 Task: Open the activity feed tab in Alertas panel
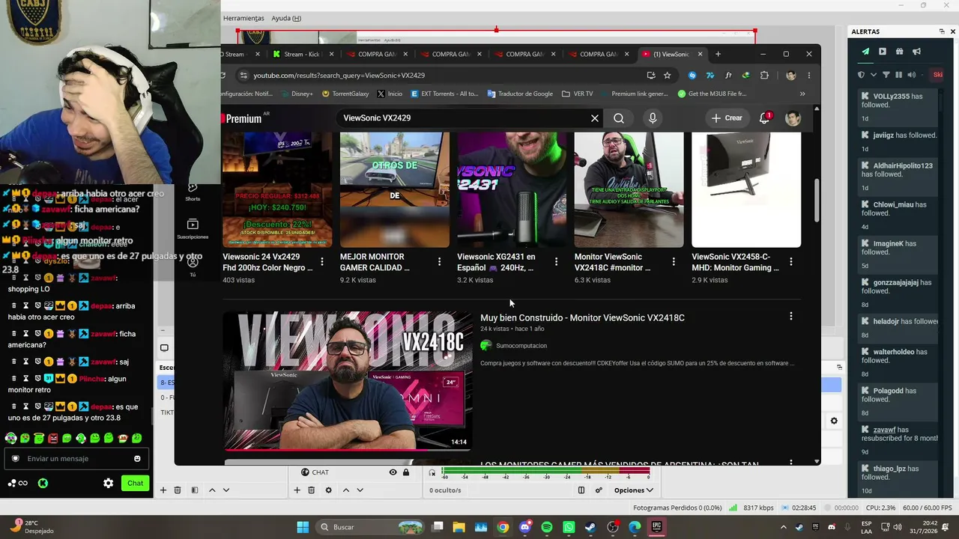(x=865, y=52)
